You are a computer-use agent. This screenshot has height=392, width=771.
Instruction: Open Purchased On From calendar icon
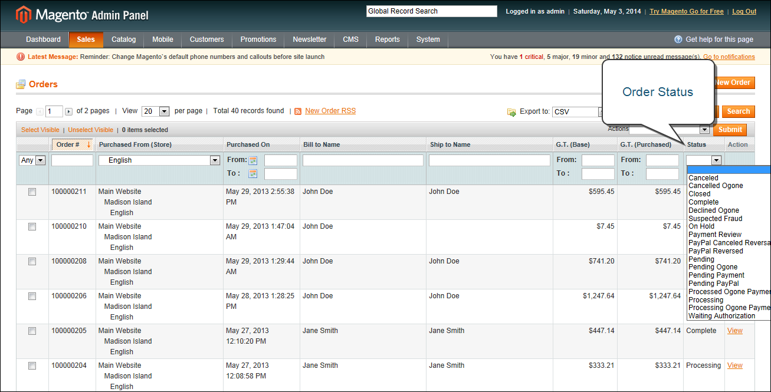pos(253,160)
